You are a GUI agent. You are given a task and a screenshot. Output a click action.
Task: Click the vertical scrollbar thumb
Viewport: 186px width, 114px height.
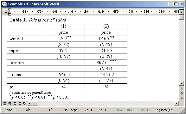tap(182, 17)
